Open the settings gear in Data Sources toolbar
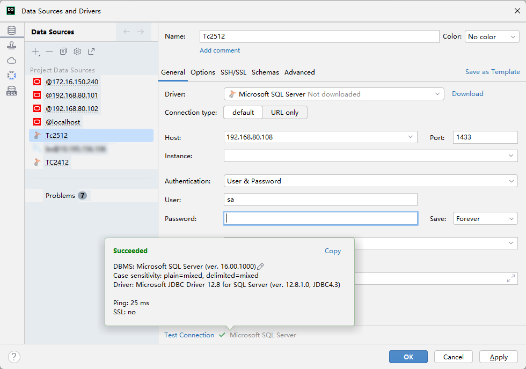The height and width of the screenshot is (369, 526). pyautogui.click(x=77, y=51)
